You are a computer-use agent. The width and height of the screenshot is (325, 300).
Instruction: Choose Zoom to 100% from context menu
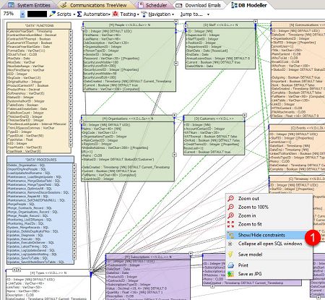(253, 207)
